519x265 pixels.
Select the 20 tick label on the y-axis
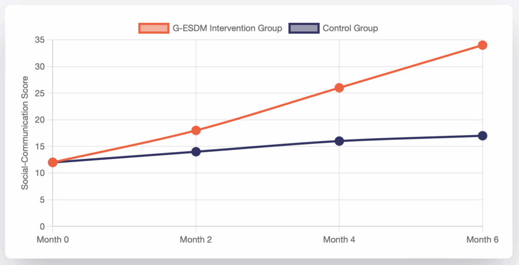point(41,120)
